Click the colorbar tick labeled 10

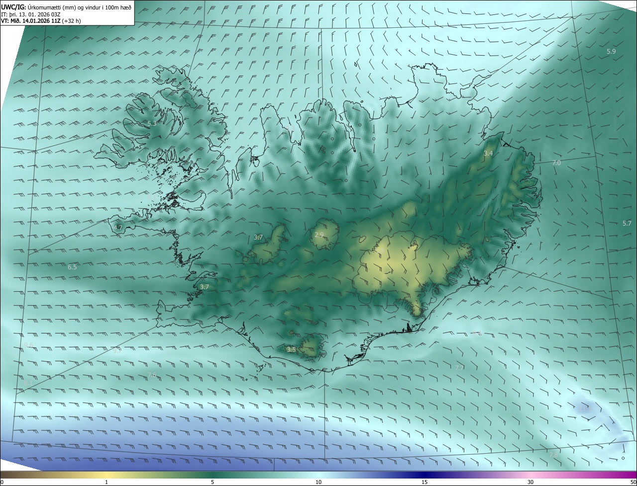click(x=318, y=482)
